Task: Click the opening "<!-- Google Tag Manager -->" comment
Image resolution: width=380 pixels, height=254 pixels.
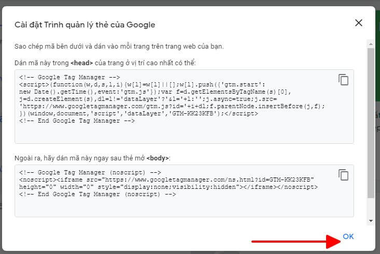Action: click(69, 77)
